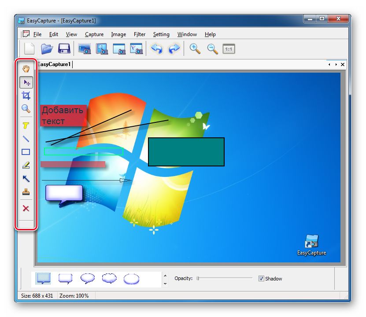
Task: Select the Stamp tool
Action: click(26, 192)
